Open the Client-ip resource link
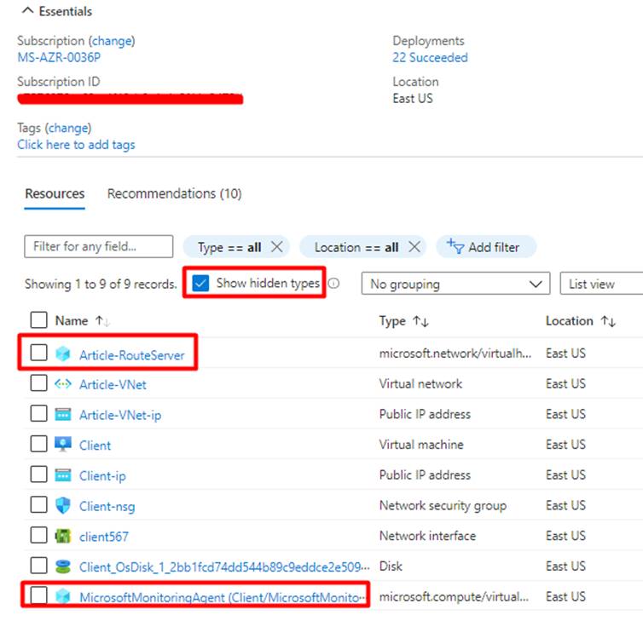Viewport: 643px width, 644px height. click(102, 476)
